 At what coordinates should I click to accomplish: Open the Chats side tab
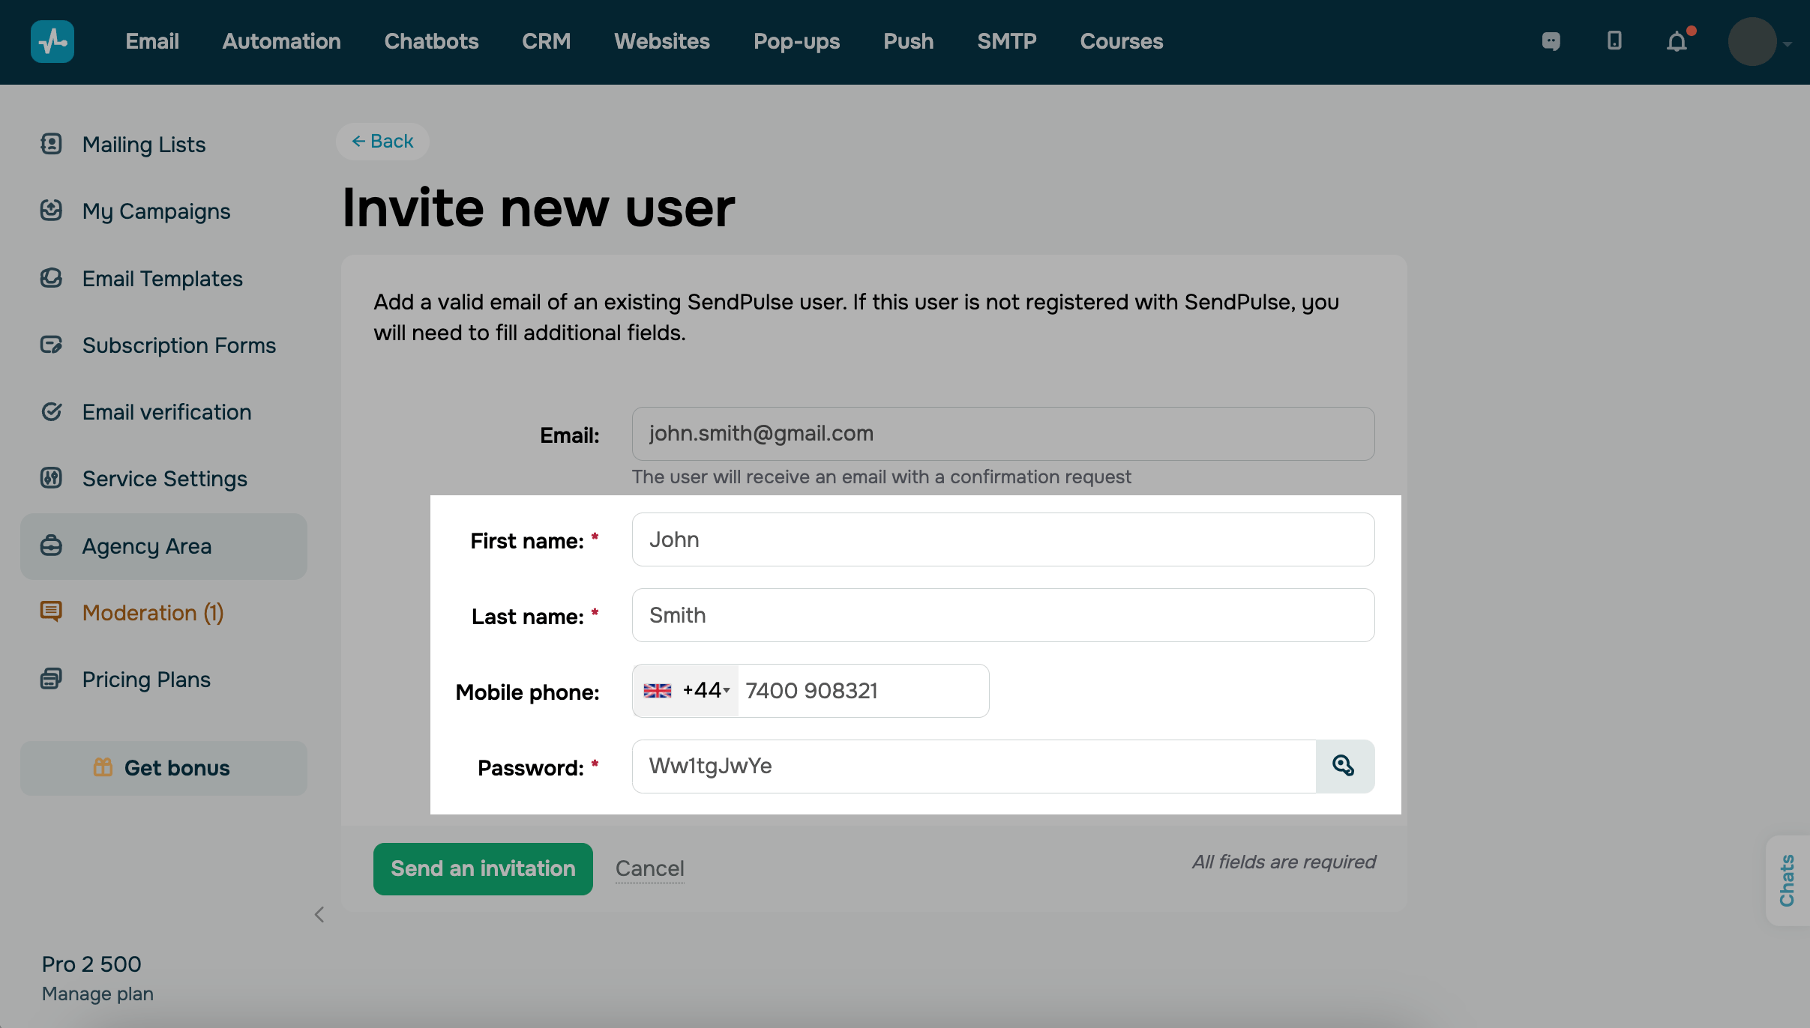tap(1788, 880)
